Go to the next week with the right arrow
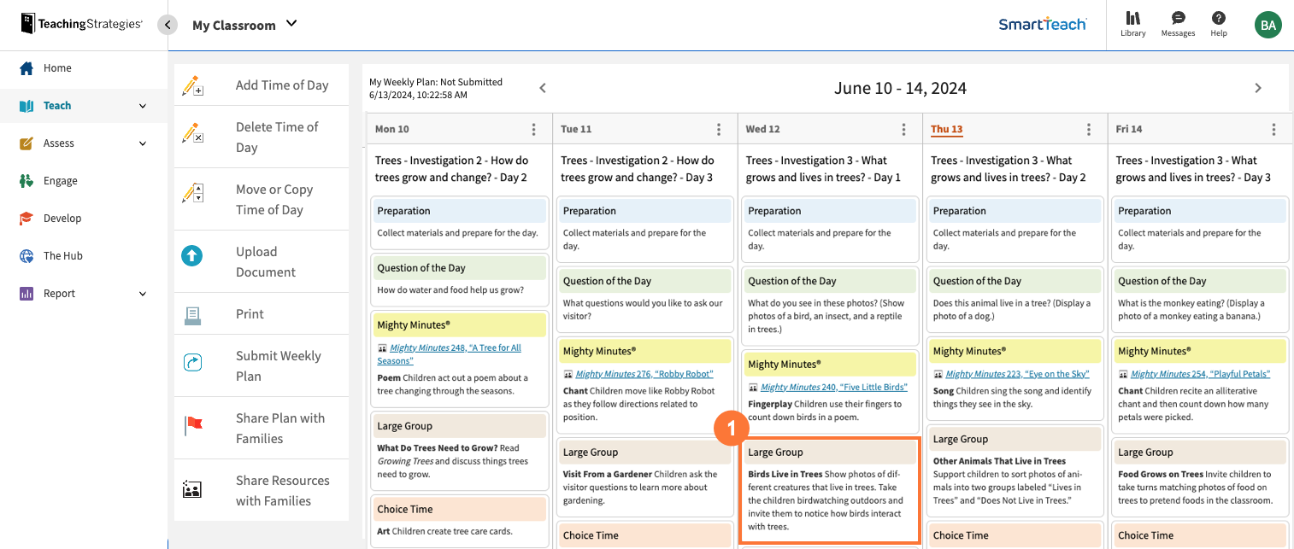1294x549 pixels. [x=1258, y=87]
